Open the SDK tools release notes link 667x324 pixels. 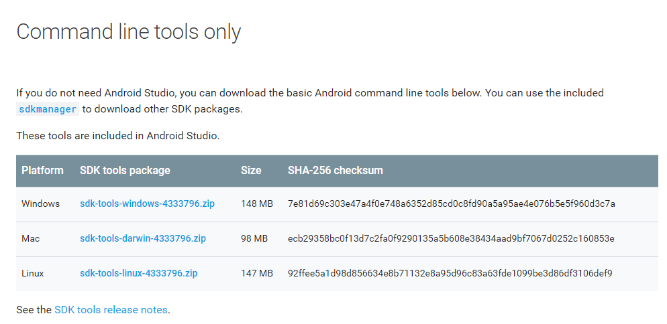click(x=111, y=310)
